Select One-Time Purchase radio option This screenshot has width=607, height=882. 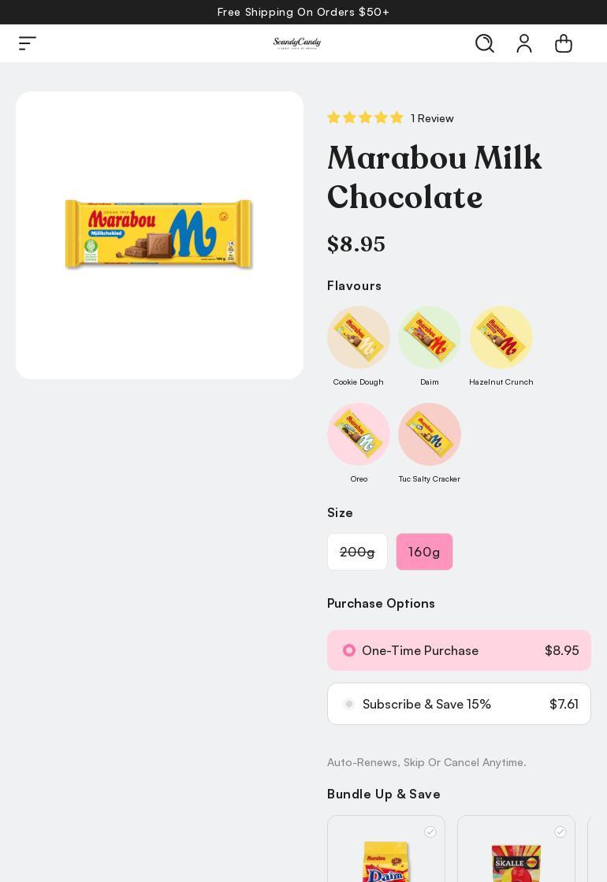pyautogui.click(x=349, y=650)
